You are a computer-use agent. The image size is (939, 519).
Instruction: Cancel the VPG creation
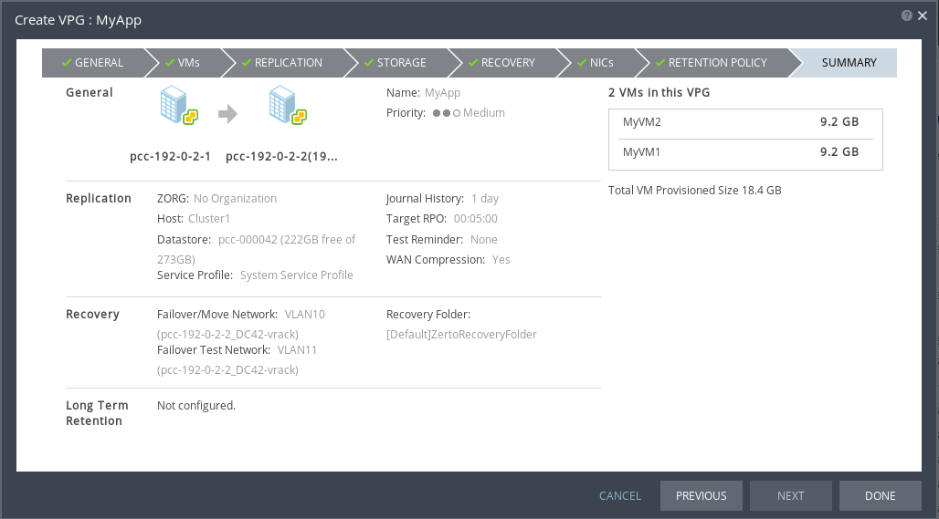[620, 495]
